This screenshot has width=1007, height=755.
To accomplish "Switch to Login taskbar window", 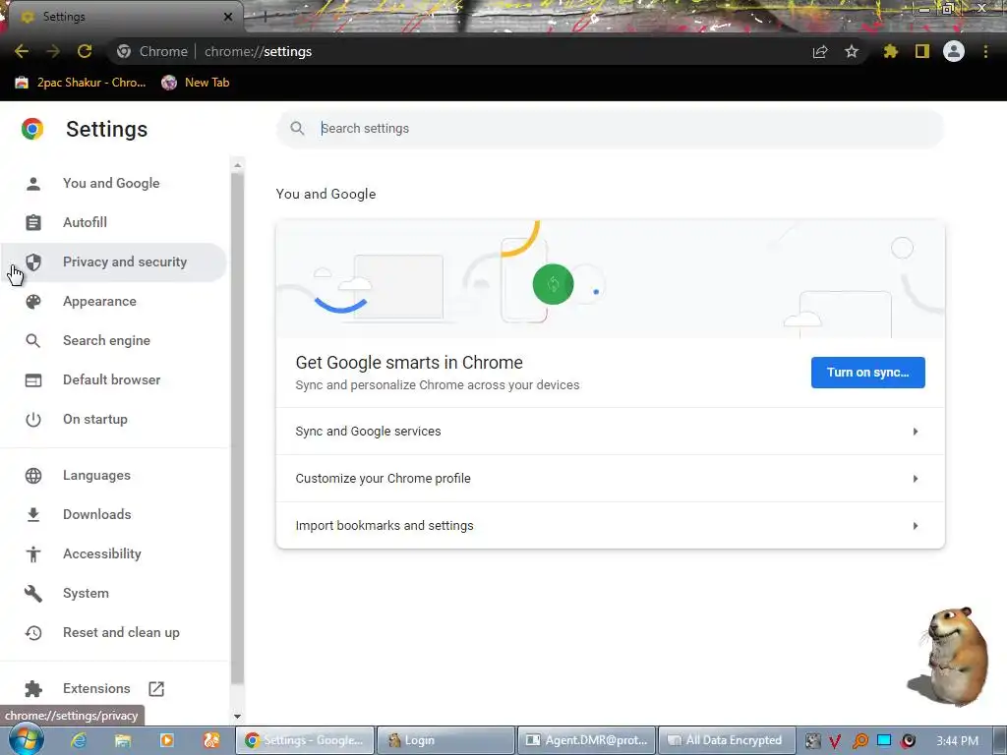I will (x=445, y=740).
